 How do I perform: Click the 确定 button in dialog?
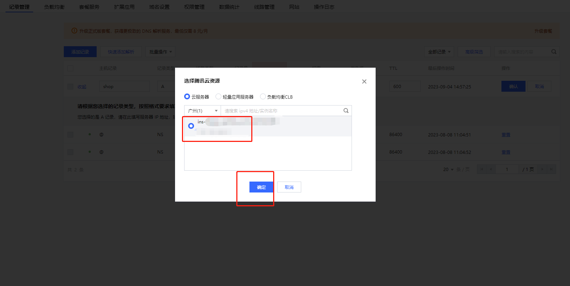261,187
